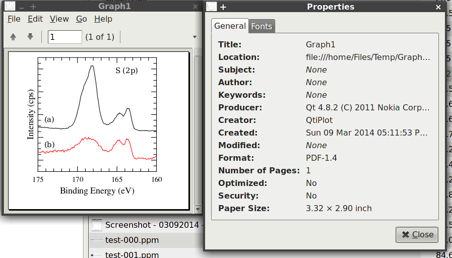Click the Title value Graph1
This screenshot has width=452, height=258.
320,45
